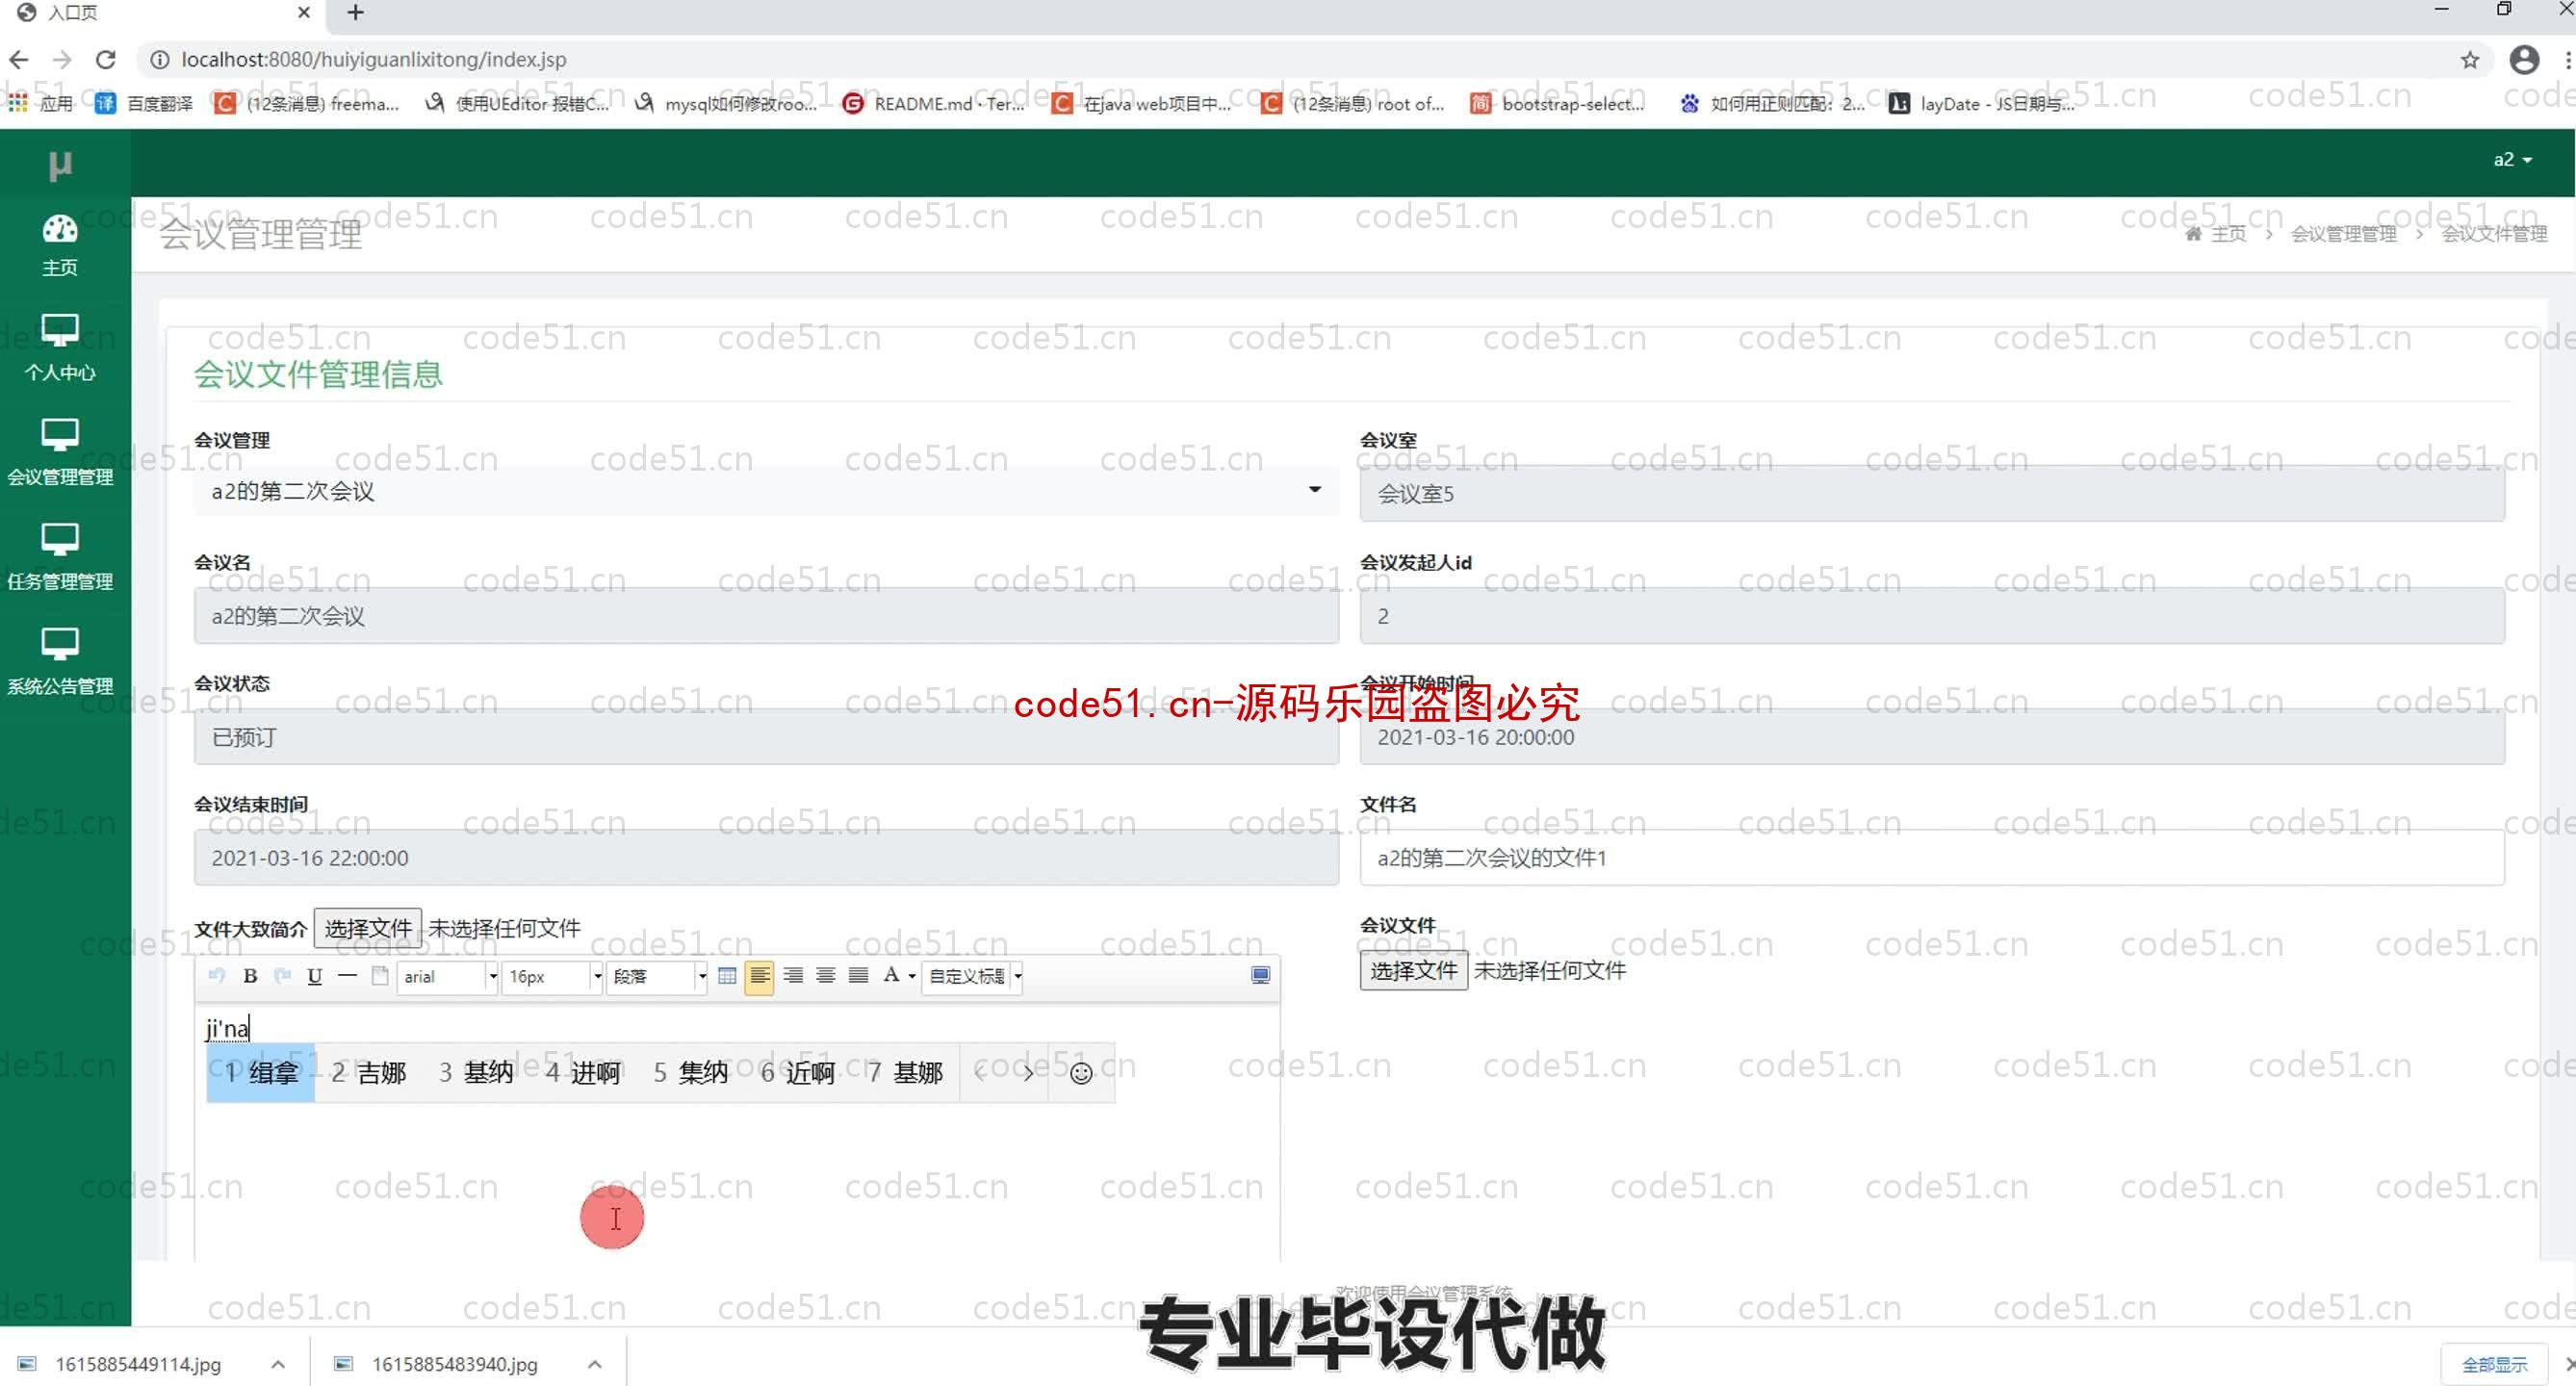Toggle the editor fullscreen icon

(x=1260, y=976)
